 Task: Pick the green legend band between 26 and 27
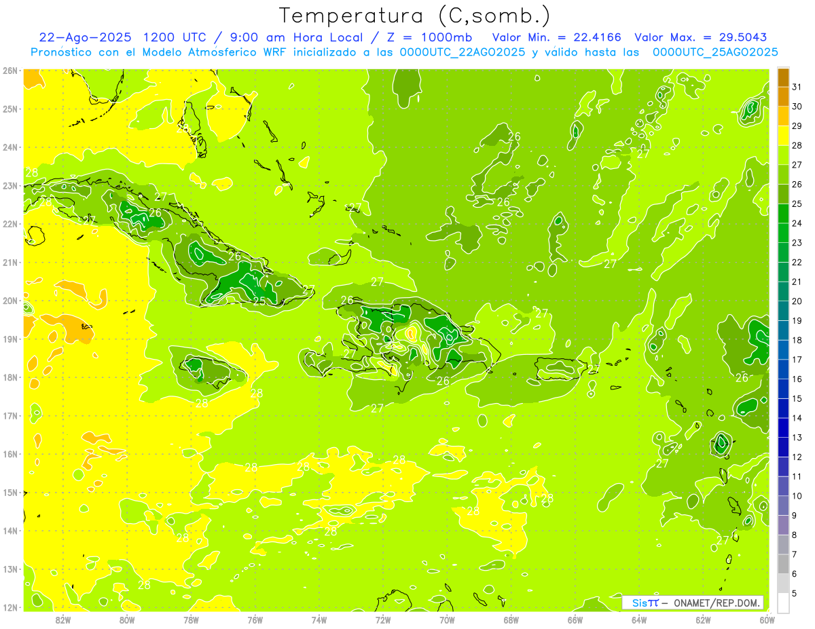pos(783,174)
